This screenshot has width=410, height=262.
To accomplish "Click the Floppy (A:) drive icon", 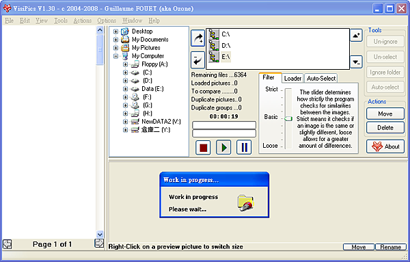I will tap(135, 64).
